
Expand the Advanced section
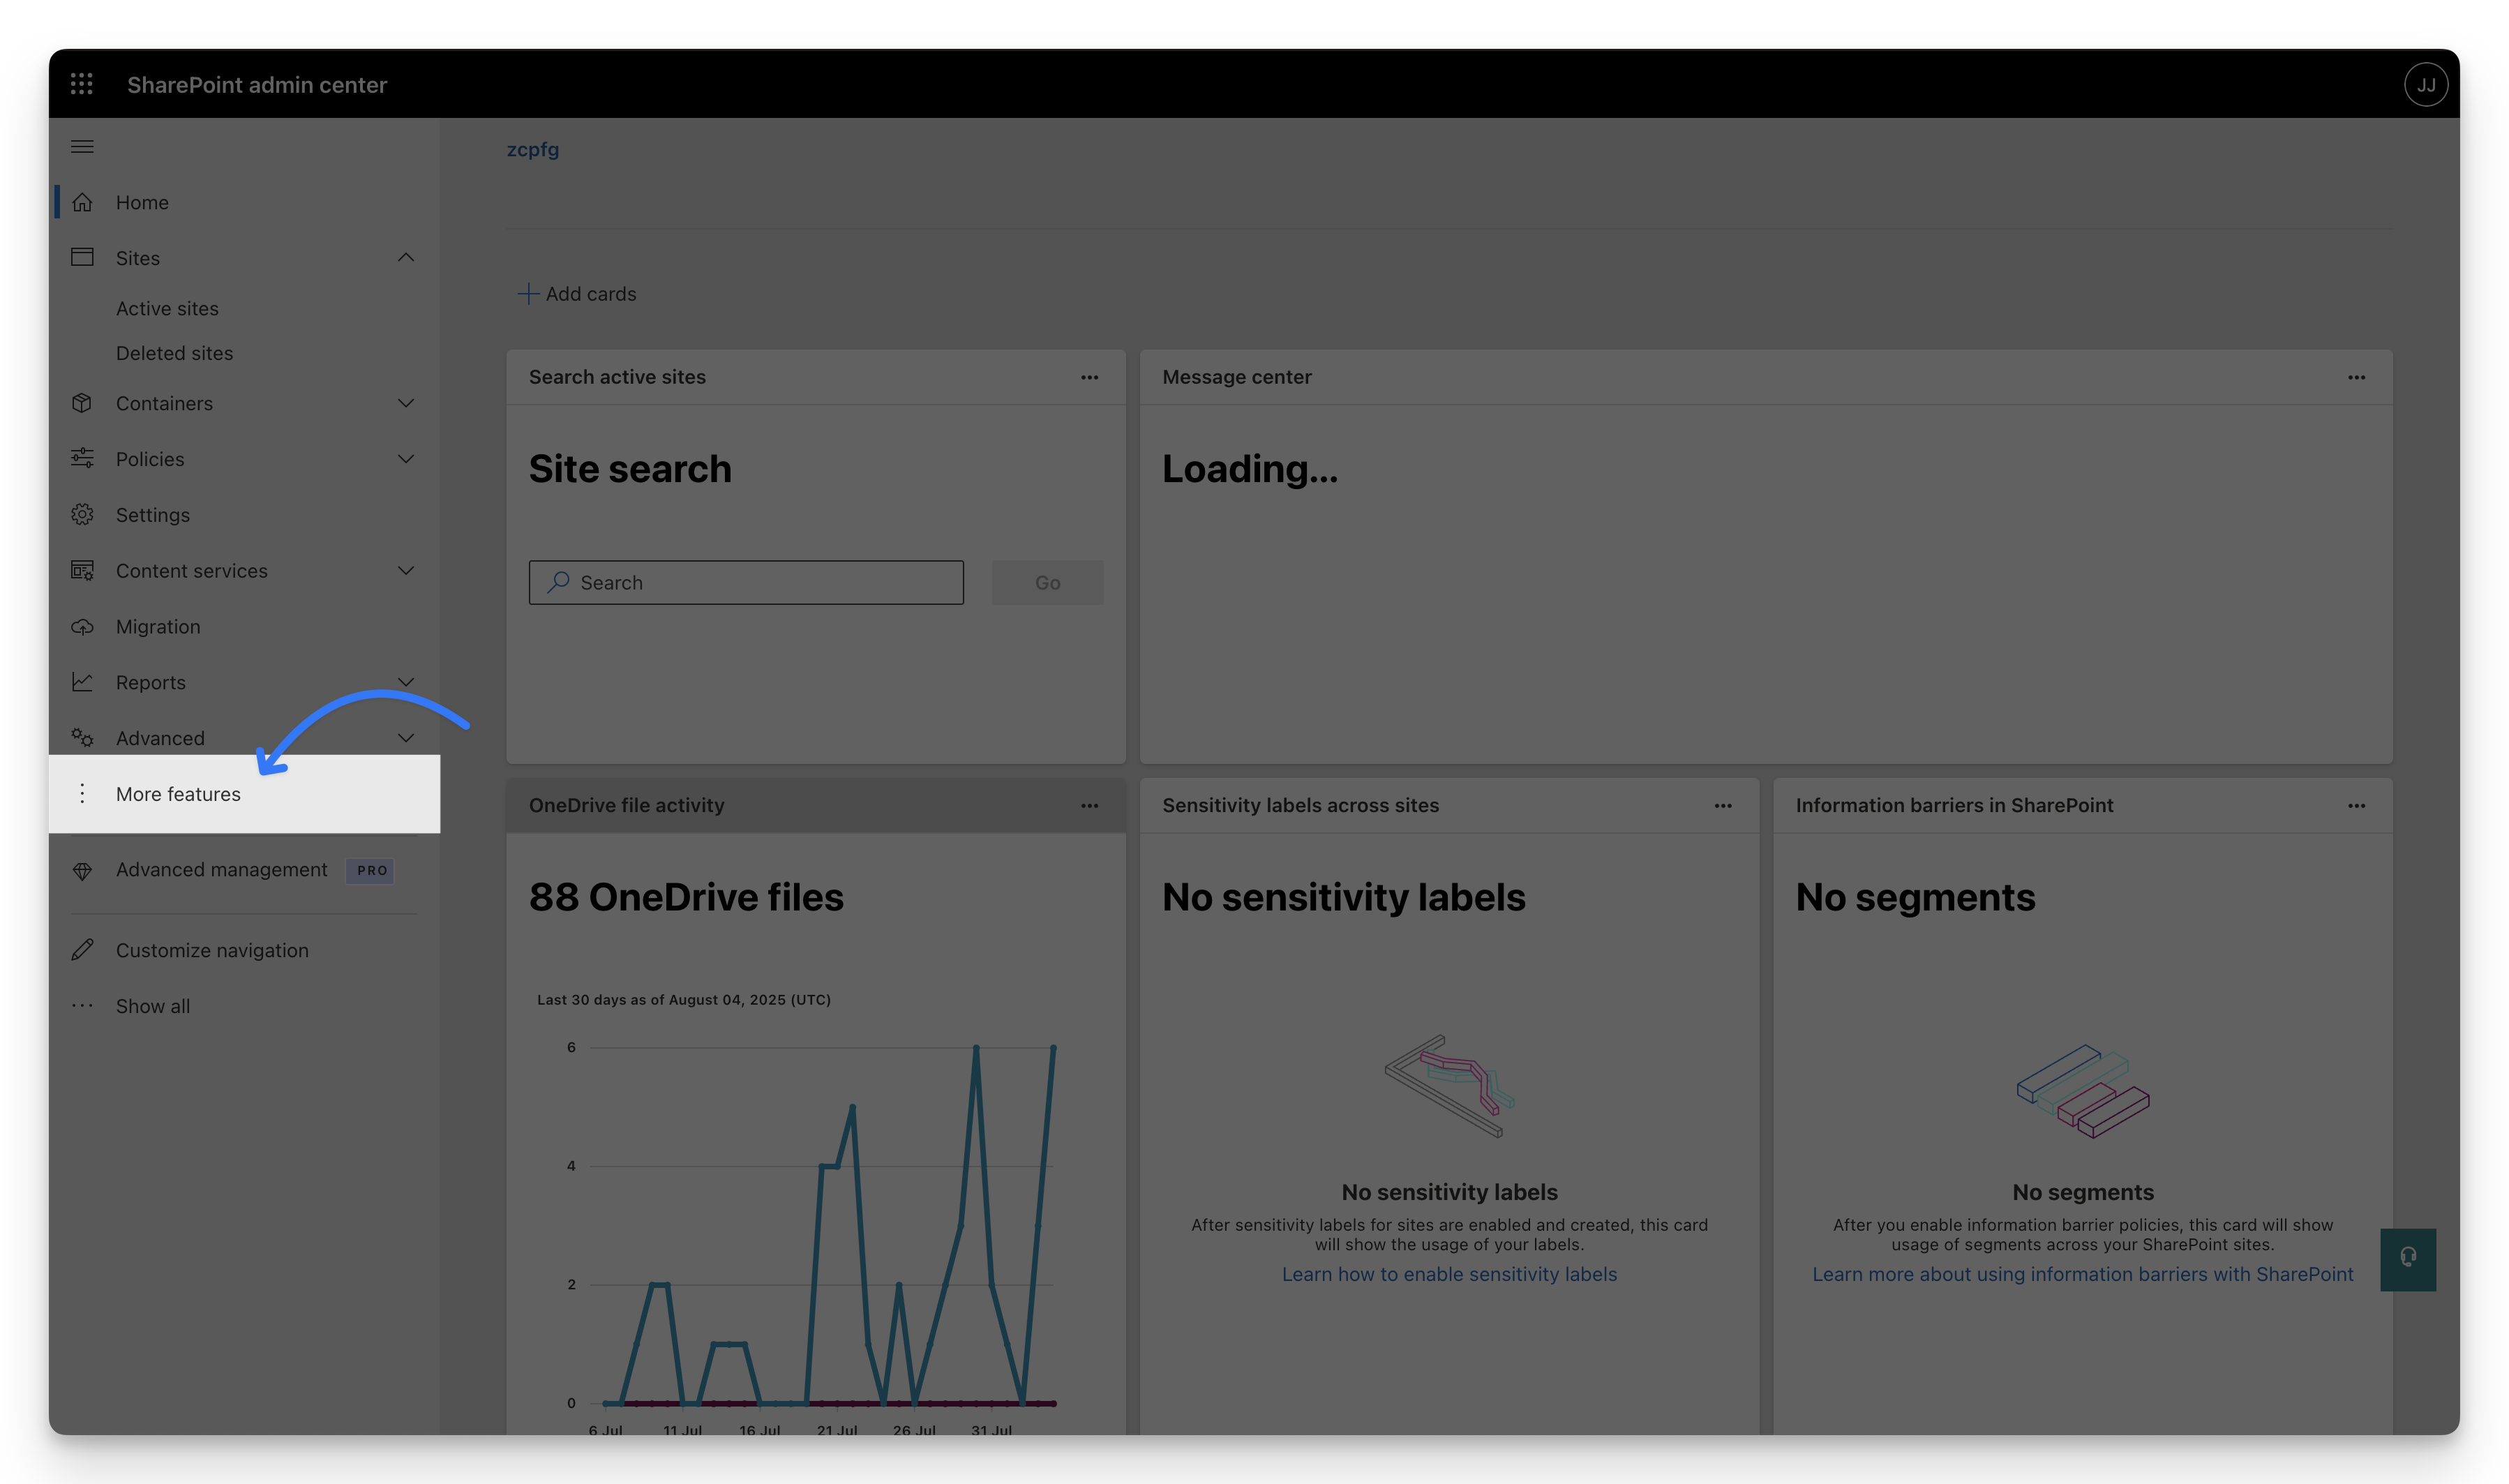coord(406,737)
